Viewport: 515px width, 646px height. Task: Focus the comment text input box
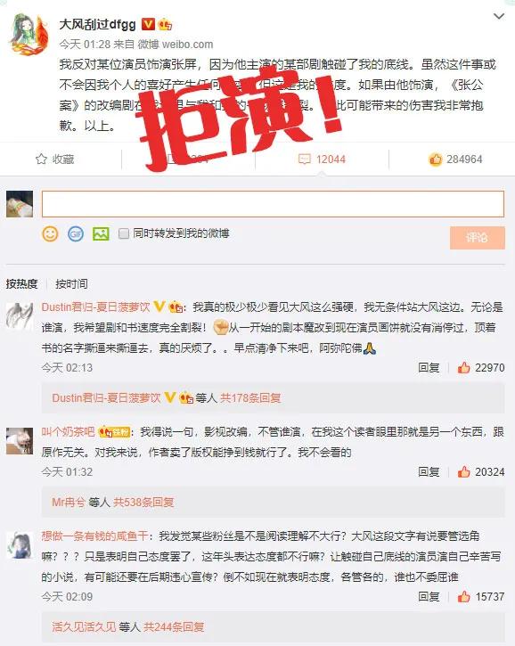pos(273,204)
